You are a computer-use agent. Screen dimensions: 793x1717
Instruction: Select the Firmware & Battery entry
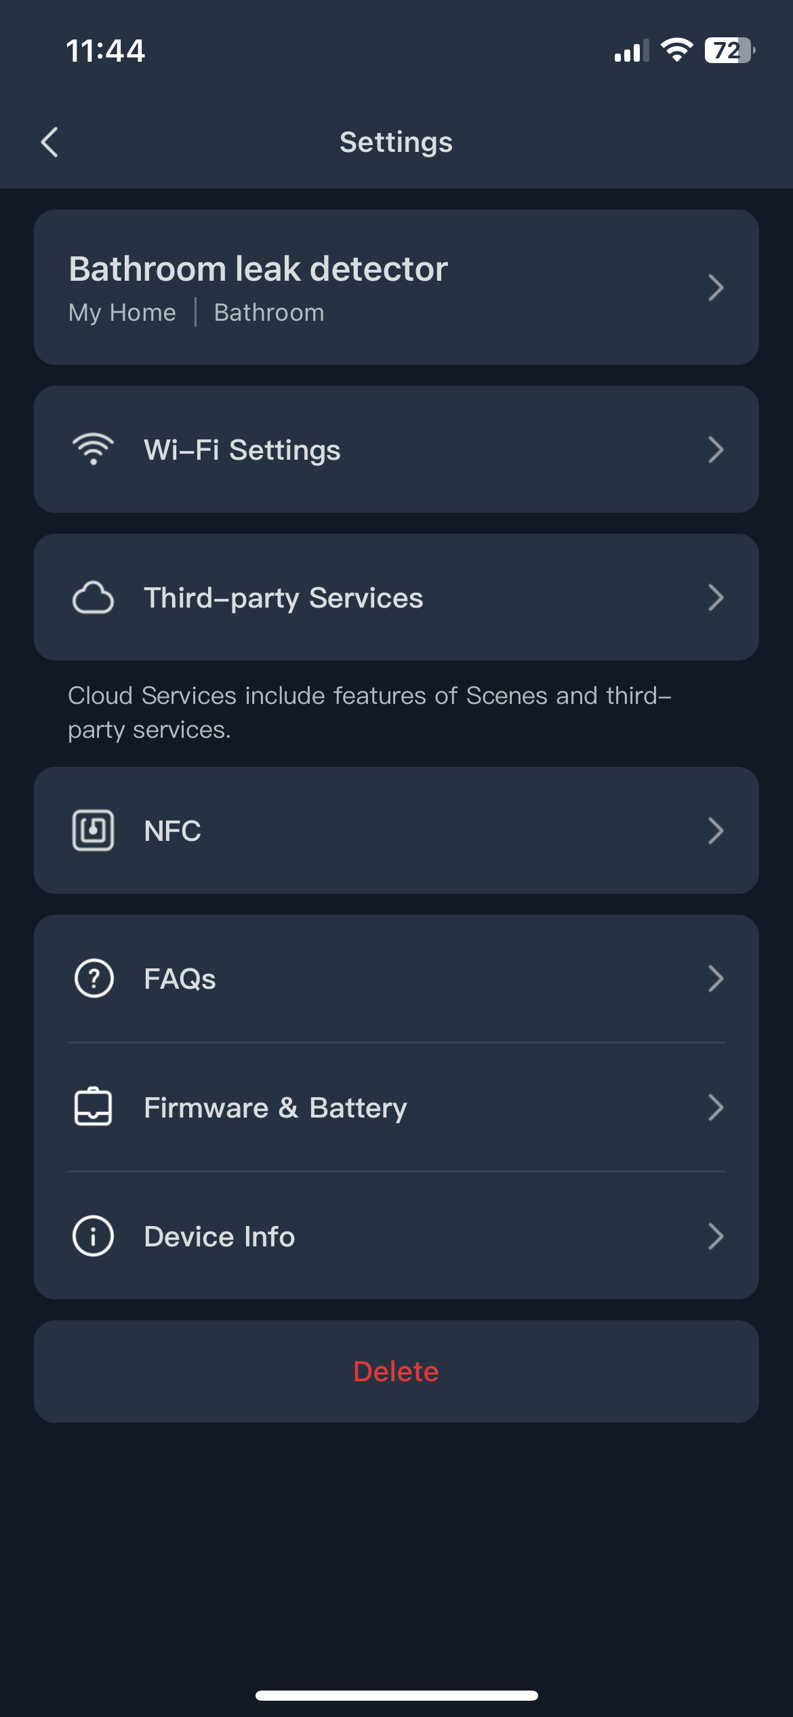(275, 1107)
